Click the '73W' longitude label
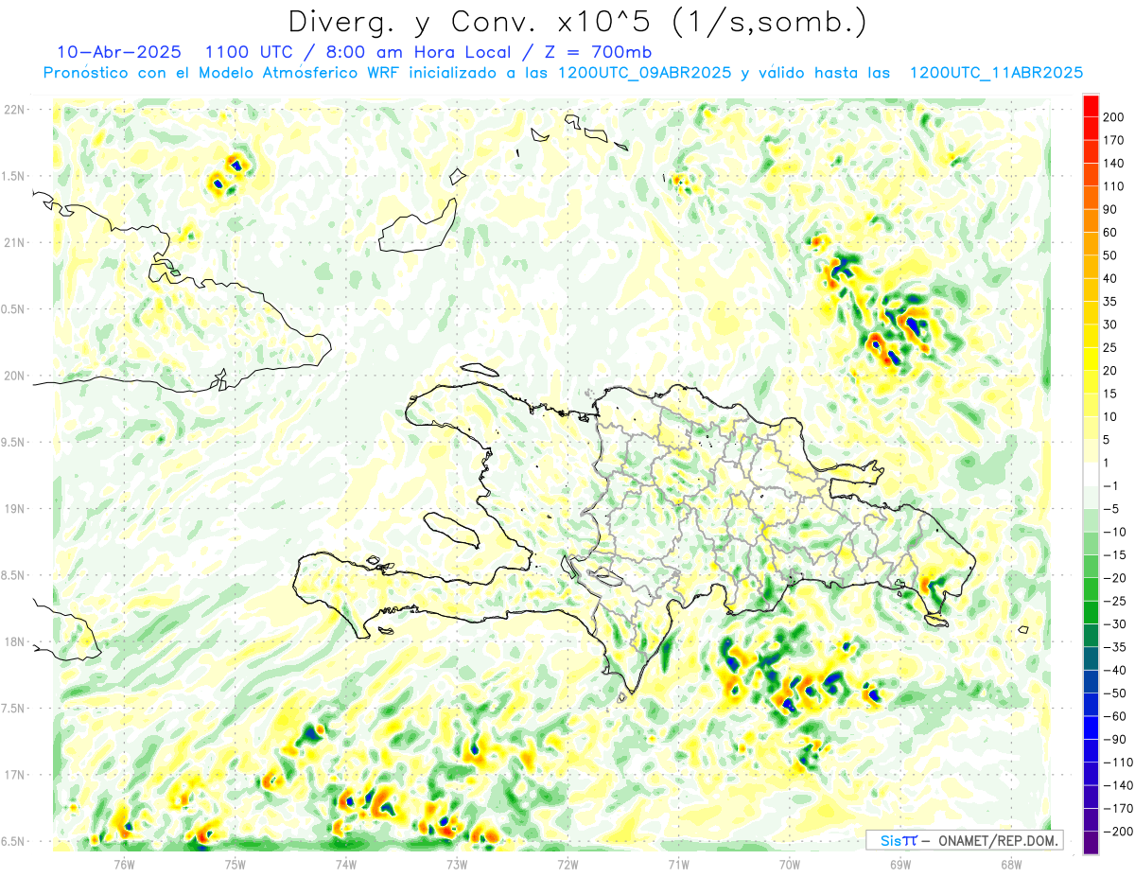1135x877 pixels. [457, 863]
